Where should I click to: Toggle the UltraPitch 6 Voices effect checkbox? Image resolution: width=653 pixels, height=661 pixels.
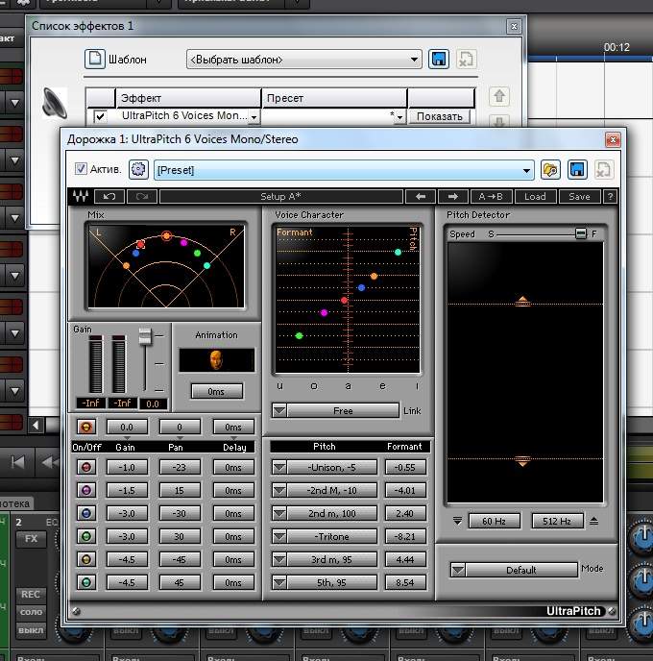(x=100, y=116)
